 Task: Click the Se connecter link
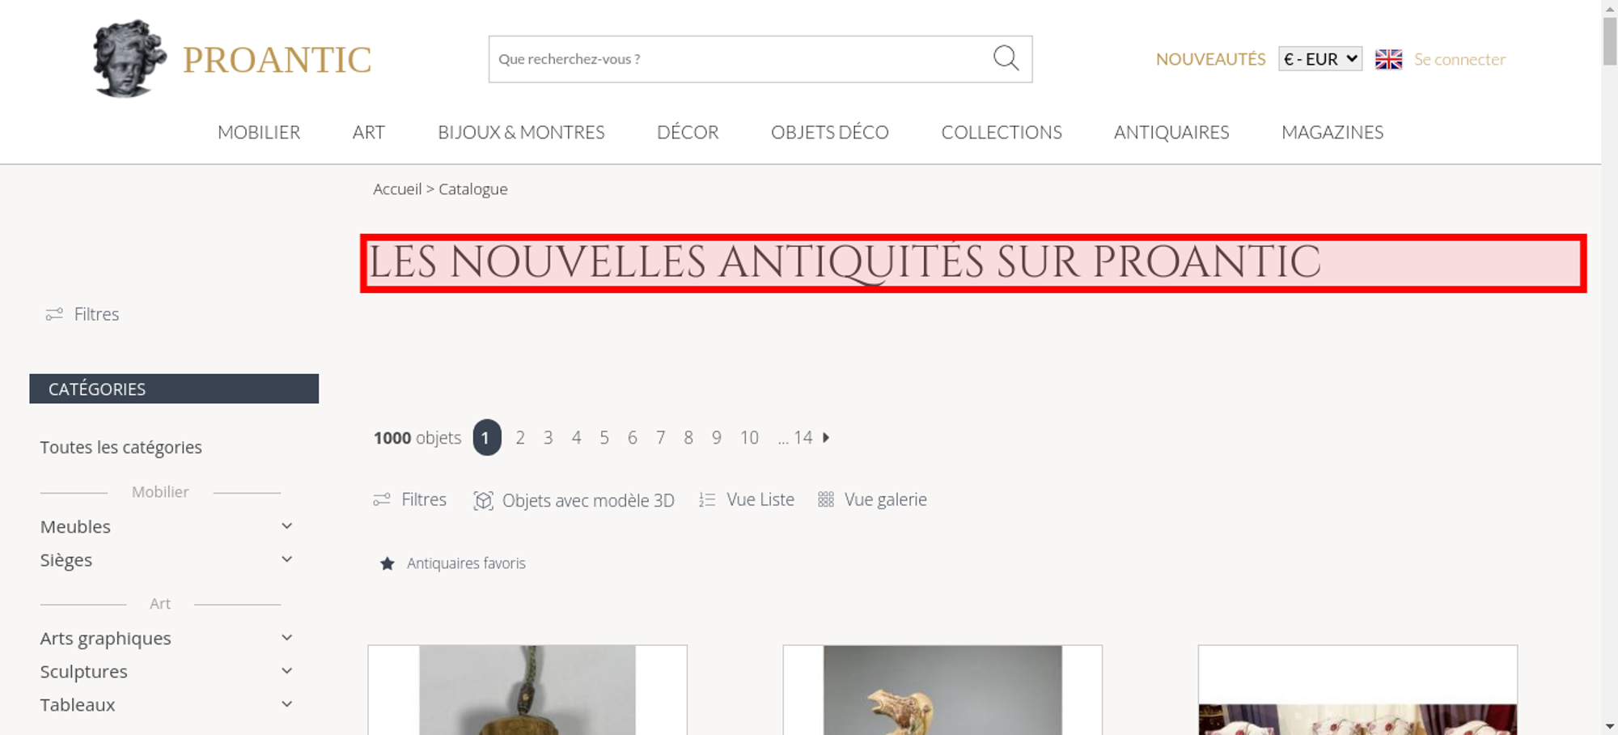pos(1459,59)
